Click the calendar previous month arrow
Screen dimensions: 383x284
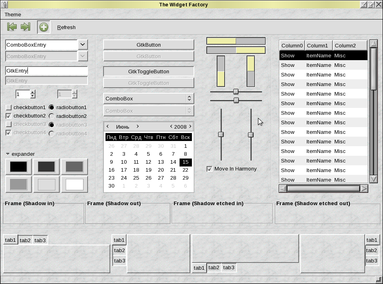[108, 126]
